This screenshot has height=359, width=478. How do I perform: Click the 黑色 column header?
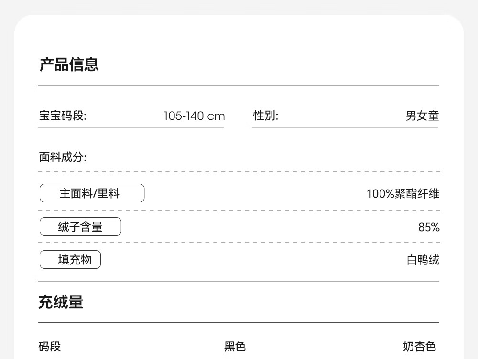click(235, 347)
